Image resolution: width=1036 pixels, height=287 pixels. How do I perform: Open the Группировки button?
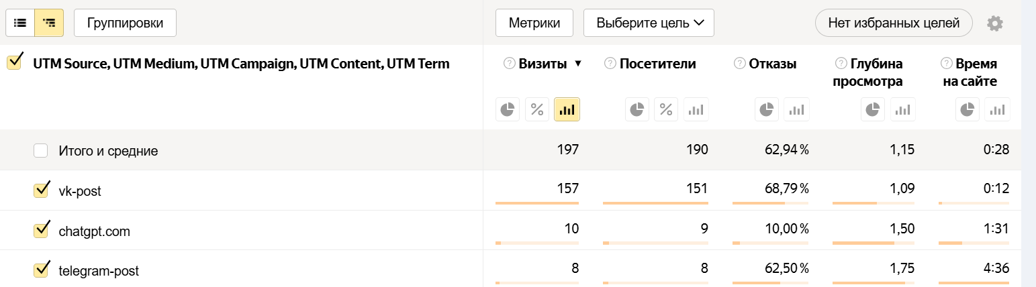point(125,23)
